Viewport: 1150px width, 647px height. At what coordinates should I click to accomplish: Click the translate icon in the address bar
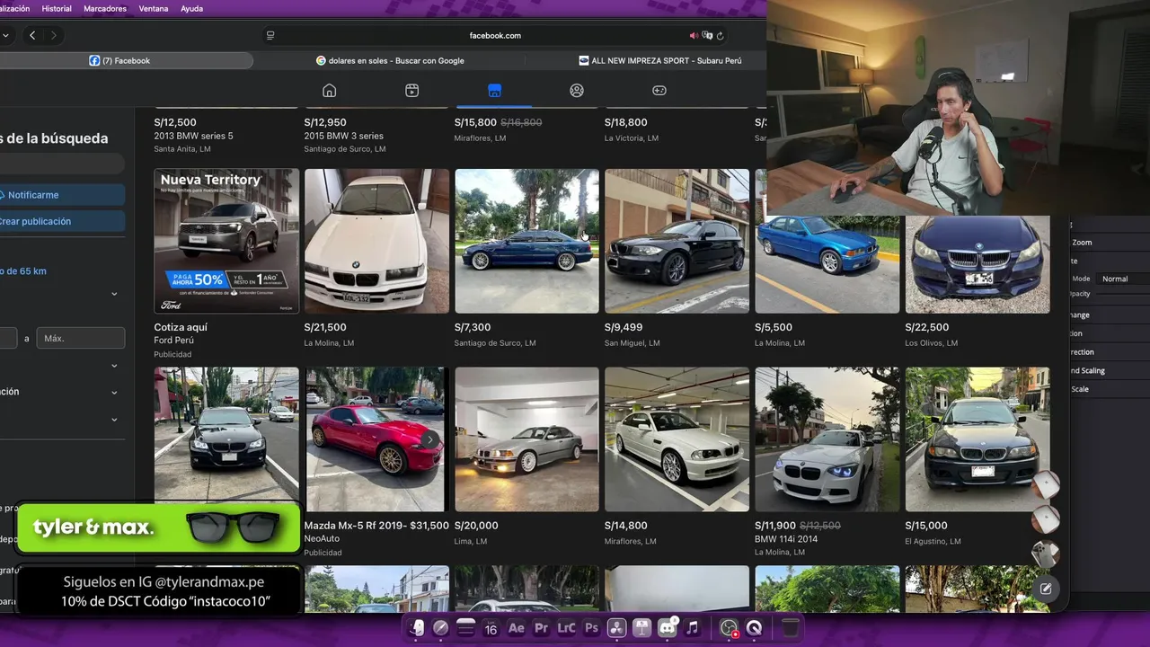pos(707,36)
